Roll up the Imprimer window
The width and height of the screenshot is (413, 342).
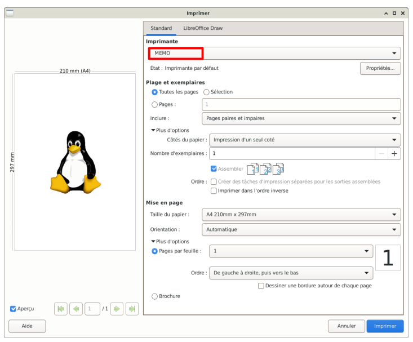coord(386,13)
